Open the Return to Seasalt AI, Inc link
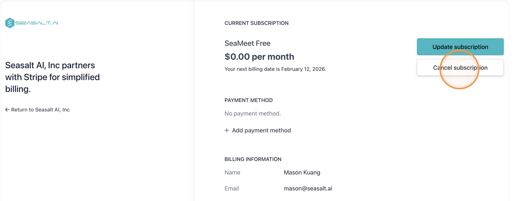This screenshot has width=515, height=201. [40, 110]
